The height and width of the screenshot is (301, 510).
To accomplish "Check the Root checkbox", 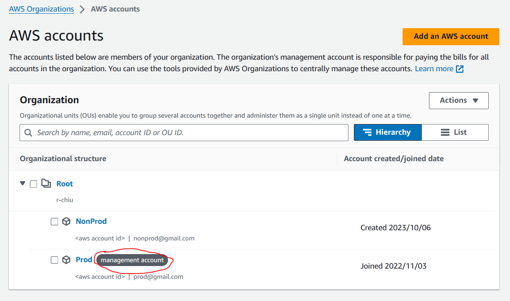I will click(34, 184).
